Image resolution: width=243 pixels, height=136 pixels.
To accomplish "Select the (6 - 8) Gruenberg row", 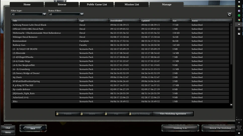I will (x=120, y=69).
